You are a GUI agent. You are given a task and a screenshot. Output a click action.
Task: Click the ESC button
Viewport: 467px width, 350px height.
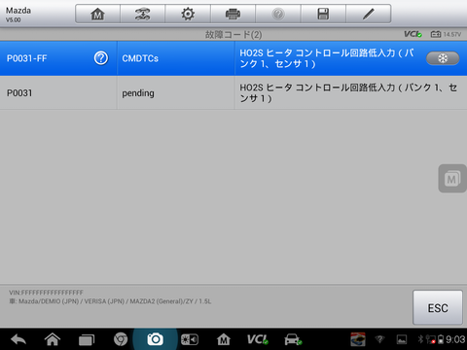coord(438,307)
